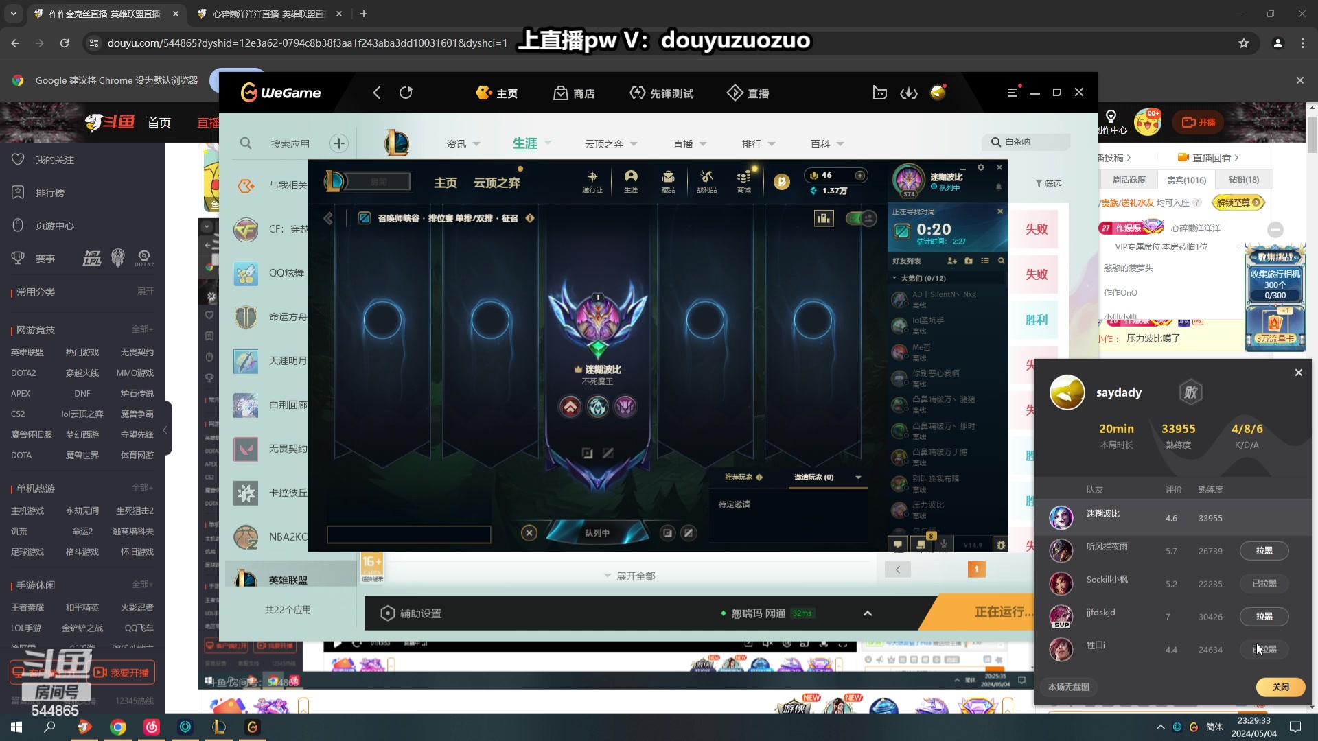The width and height of the screenshot is (1318, 741).
Task: Open WeGame 先锋测试 nav item
Action: point(661,93)
